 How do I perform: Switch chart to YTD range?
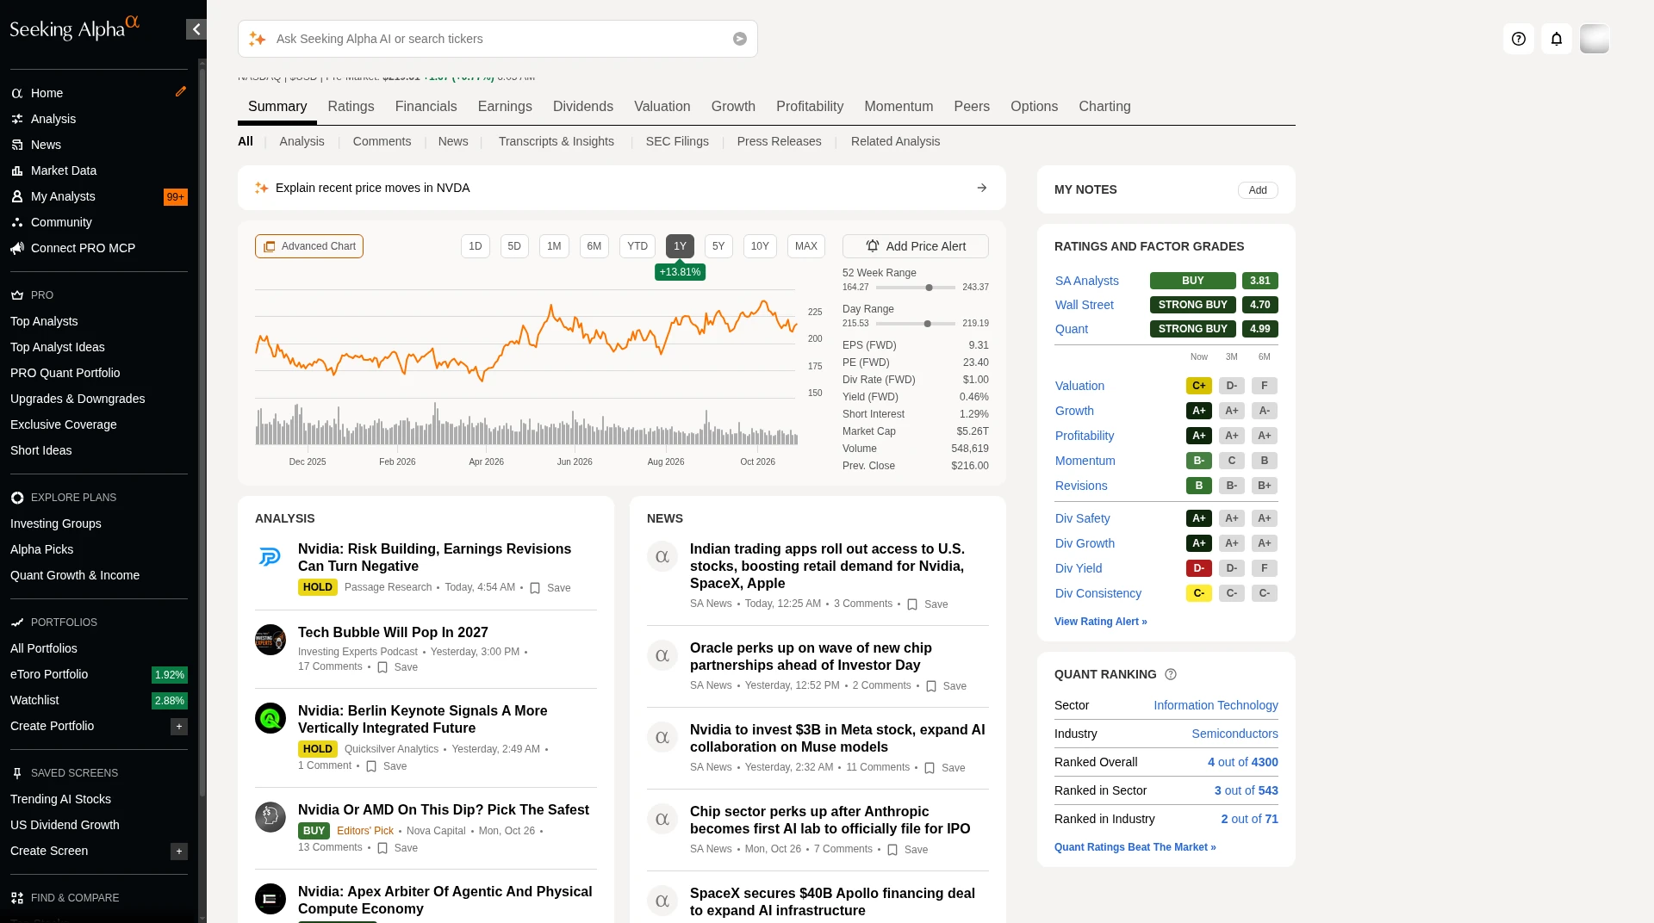coord(637,246)
